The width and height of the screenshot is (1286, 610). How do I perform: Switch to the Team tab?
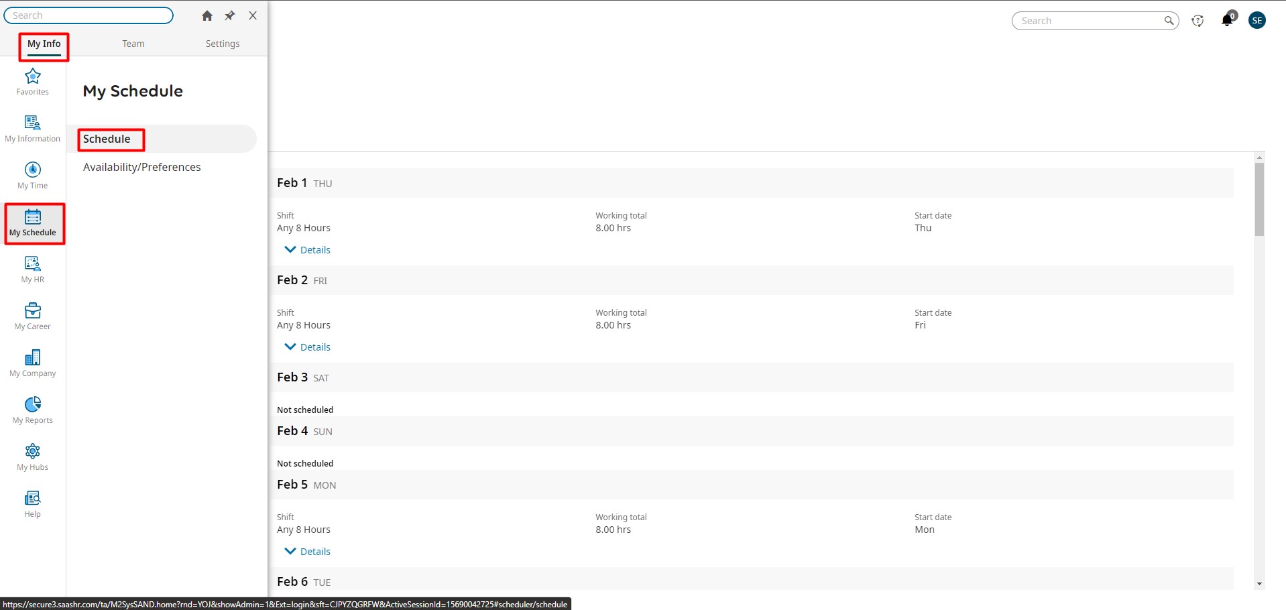(133, 44)
